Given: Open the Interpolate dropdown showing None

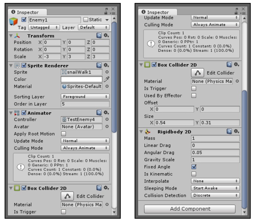Looking at the screenshot, I should point(215,181).
